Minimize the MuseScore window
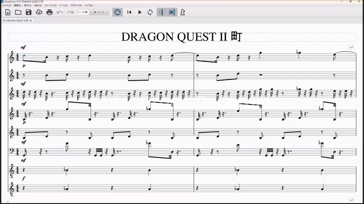 pos(342,2)
